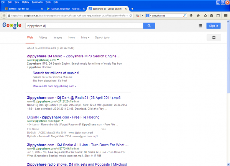Open the Tools menu

[48, 2]
